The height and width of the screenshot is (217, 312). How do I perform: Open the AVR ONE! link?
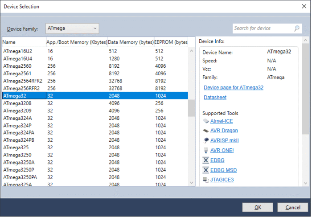tap(222, 151)
